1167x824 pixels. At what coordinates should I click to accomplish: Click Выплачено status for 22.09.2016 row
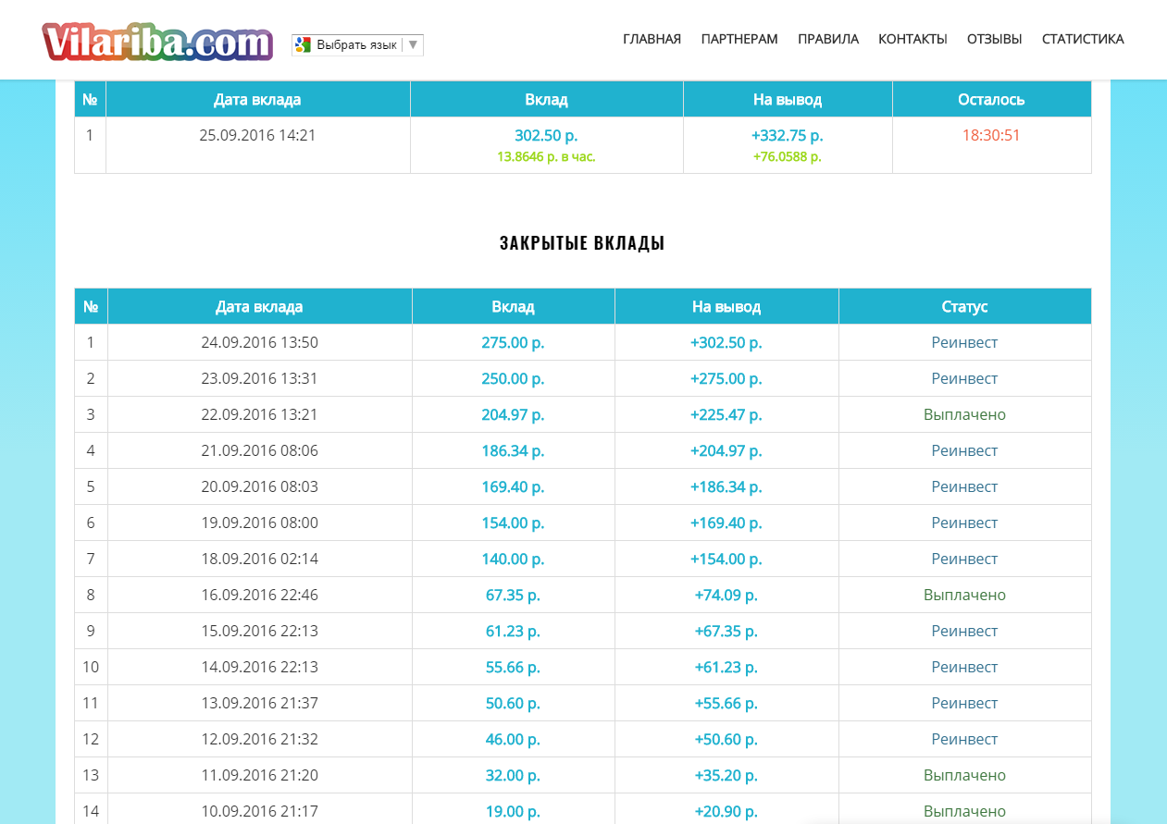[964, 414]
